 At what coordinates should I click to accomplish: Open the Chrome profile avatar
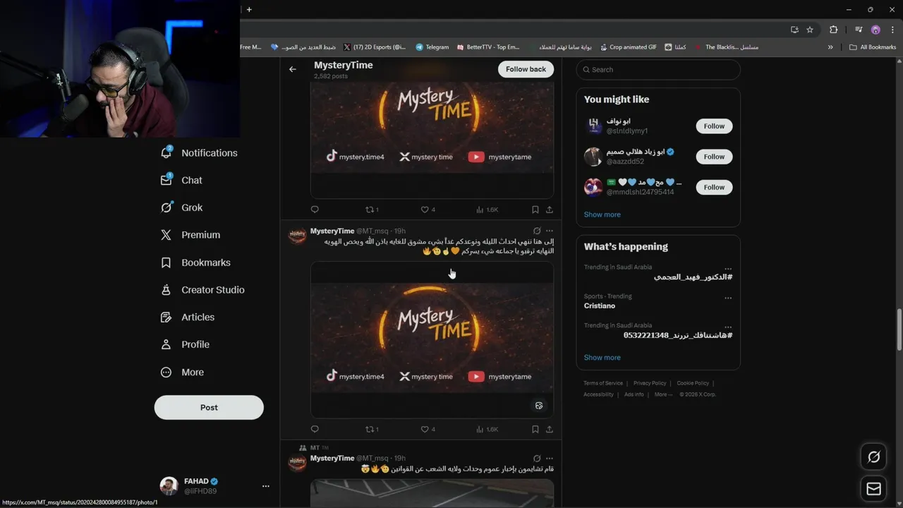(875, 30)
